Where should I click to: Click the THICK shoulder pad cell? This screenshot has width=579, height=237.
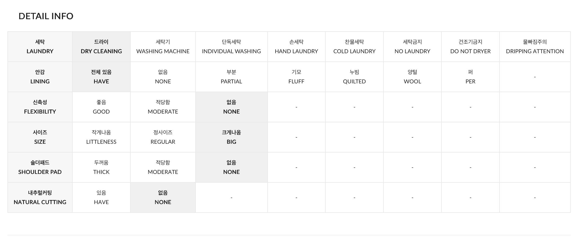pyautogui.click(x=101, y=167)
